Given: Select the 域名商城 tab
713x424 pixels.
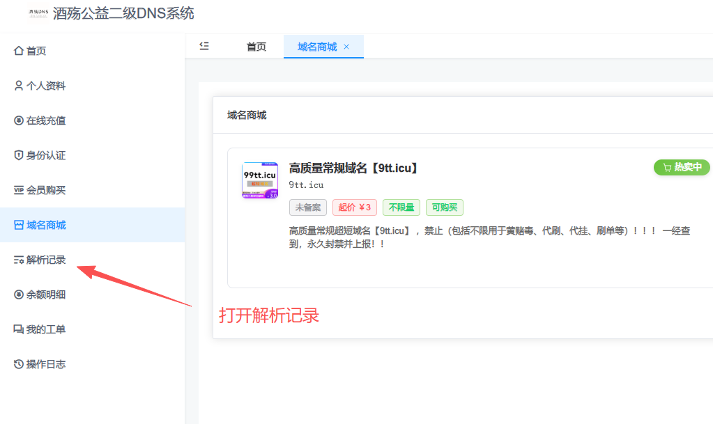Looking at the screenshot, I should click(x=317, y=46).
